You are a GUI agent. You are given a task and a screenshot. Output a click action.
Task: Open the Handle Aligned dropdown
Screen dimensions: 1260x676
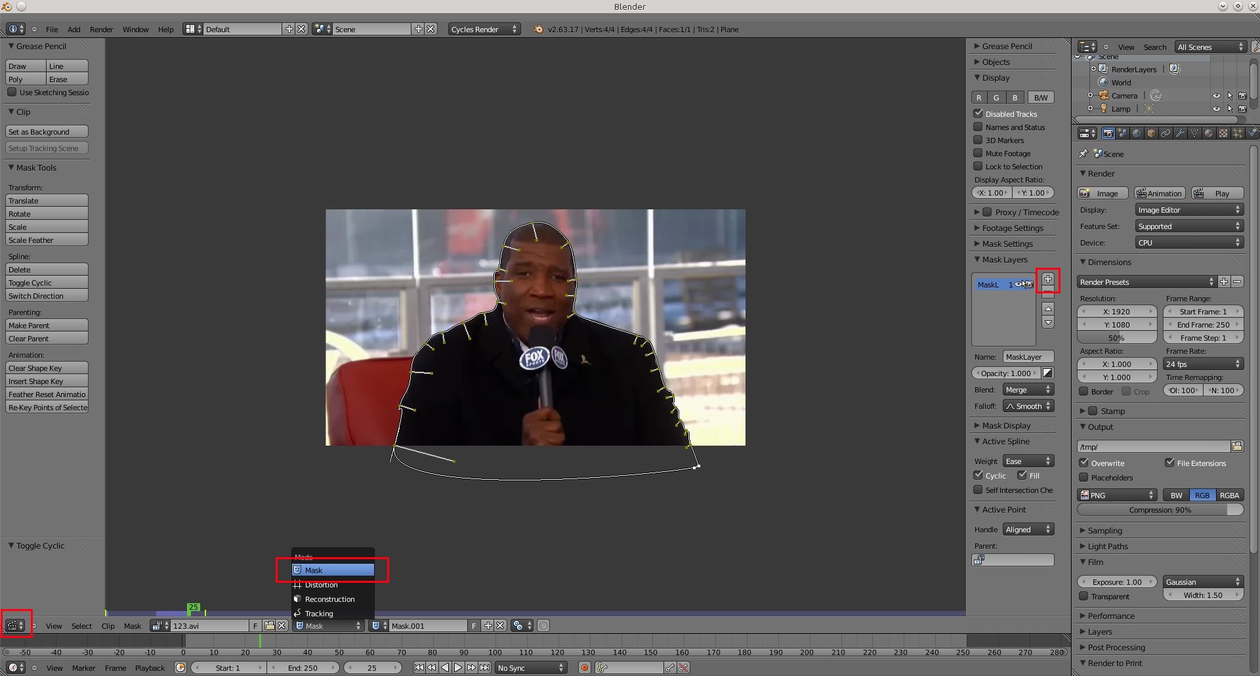pos(1028,530)
